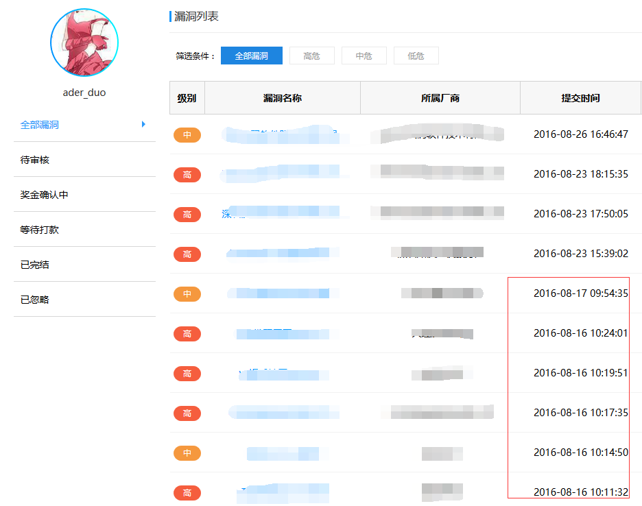The width and height of the screenshot is (642, 506).
Task: Click the username ader_duo
Action: coord(84,92)
